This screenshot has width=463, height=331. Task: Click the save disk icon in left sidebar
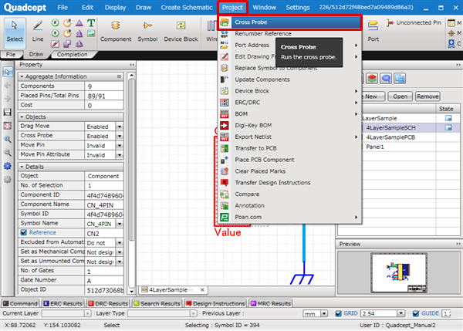tap(8, 112)
